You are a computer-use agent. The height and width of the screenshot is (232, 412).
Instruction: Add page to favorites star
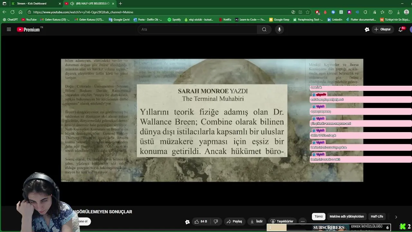[307, 12]
